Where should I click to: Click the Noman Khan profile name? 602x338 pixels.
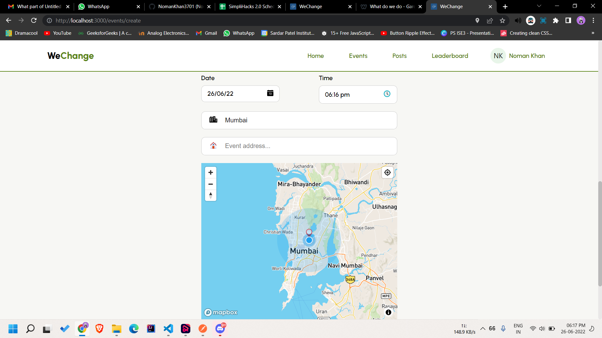pyautogui.click(x=527, y=56)
